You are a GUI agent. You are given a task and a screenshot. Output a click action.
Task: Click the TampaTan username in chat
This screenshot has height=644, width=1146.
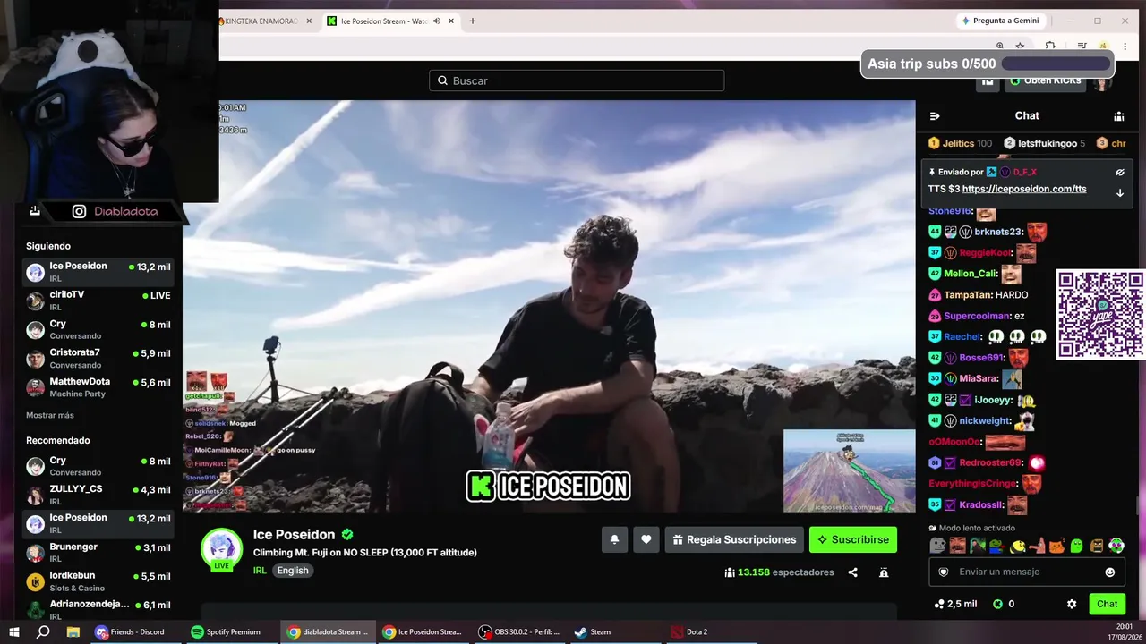pyautogui.click(x=967, y=295)
